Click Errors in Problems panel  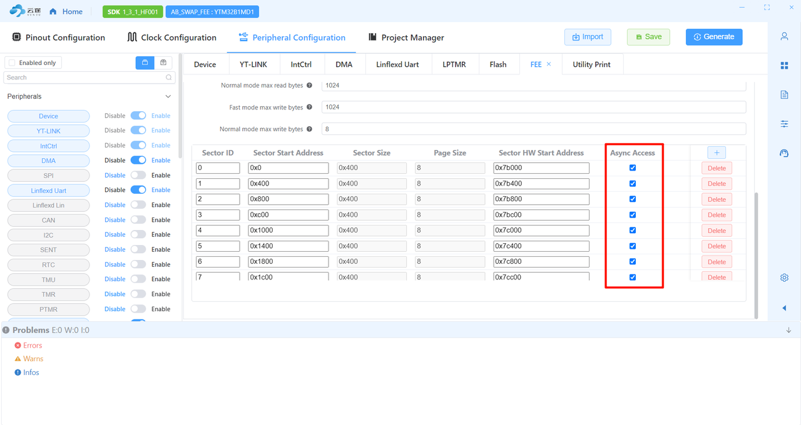click(x=33, y=346)
